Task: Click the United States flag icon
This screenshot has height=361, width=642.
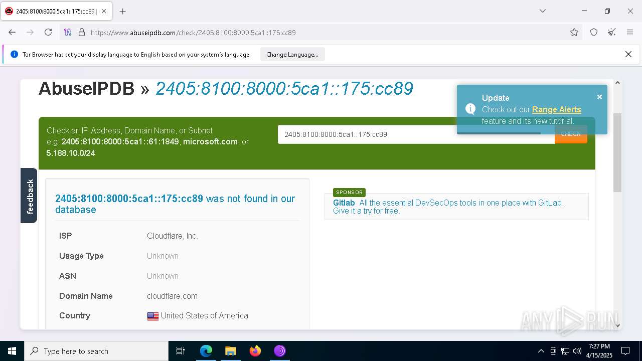Action: coord(153,316)
